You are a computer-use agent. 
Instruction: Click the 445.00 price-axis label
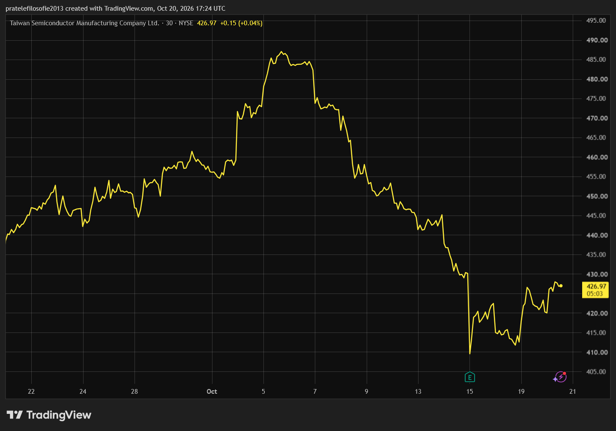[x=596, y=215]
